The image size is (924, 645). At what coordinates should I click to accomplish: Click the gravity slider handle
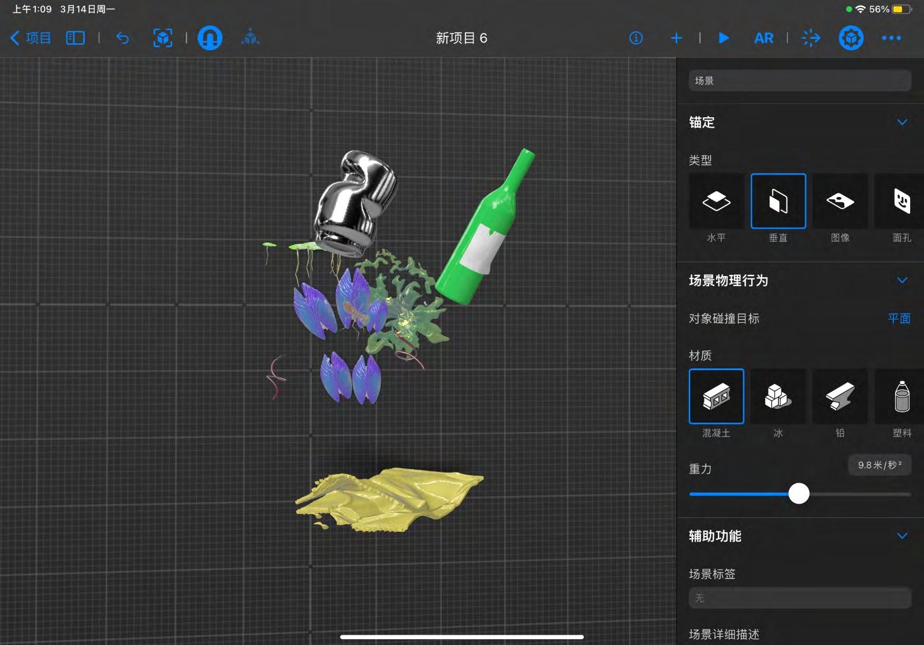[799, 494]
